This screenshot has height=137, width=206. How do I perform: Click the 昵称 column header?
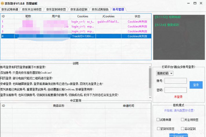[28, 16]
